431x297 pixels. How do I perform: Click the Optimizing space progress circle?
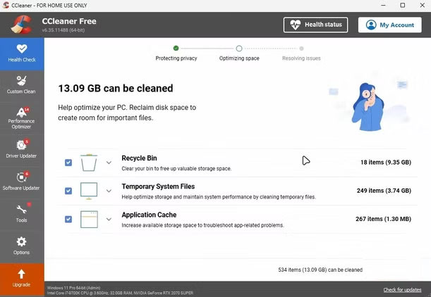pyautogui.click(x=239, y=49)
